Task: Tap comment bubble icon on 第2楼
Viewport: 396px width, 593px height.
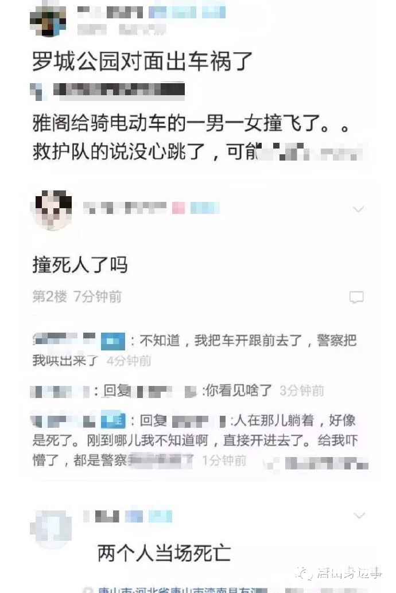Action: click(356, 297)
